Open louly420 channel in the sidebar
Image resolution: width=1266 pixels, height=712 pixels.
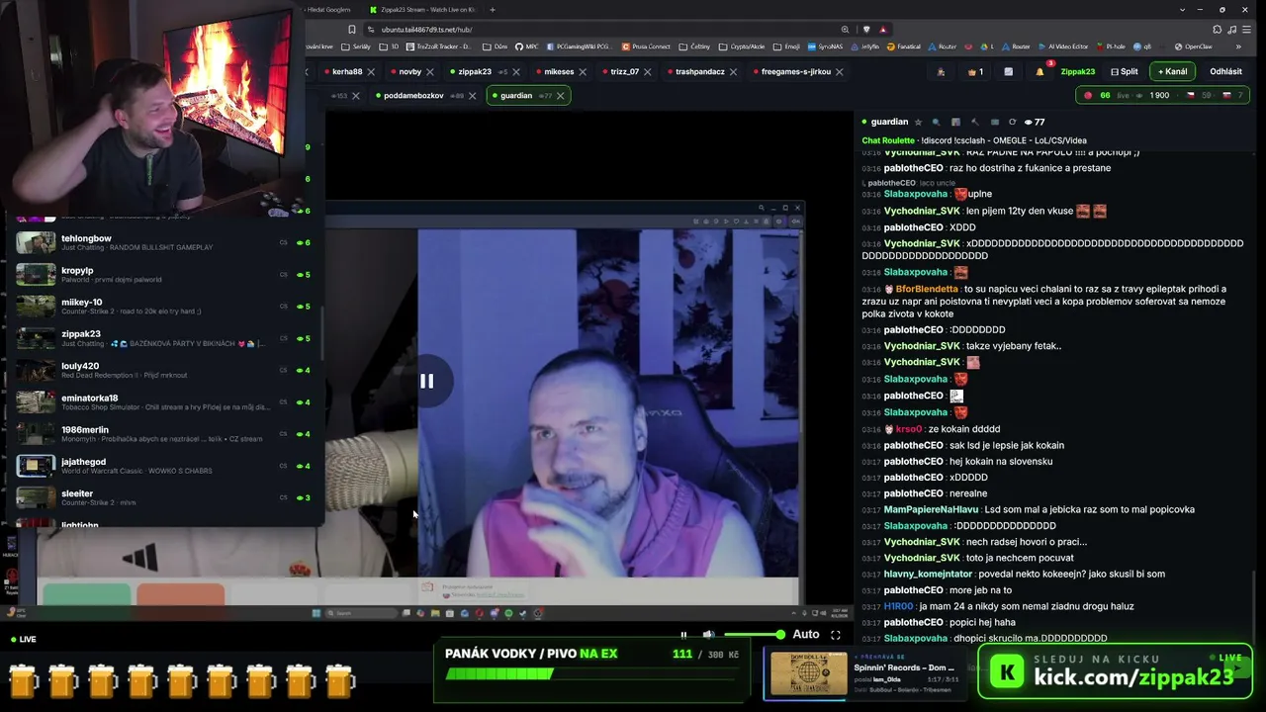164,370
